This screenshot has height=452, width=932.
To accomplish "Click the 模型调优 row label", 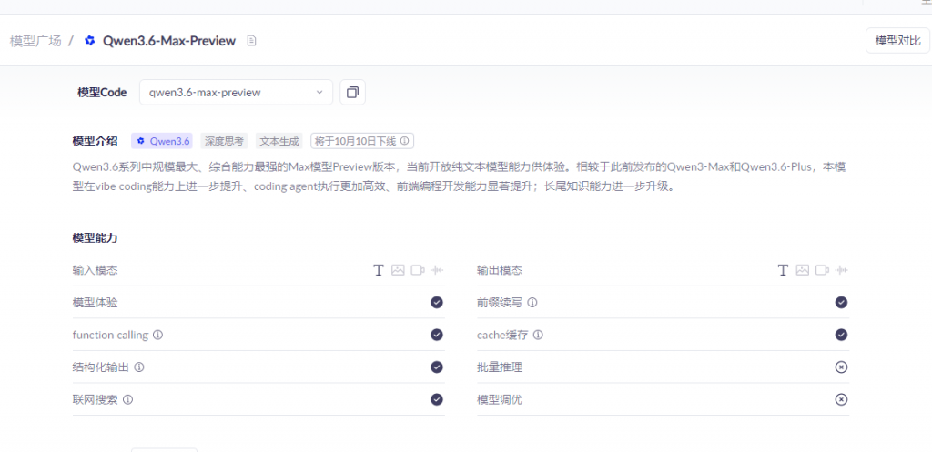I will 500,399.
